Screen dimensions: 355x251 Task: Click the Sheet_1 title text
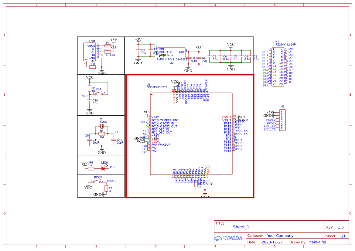click(x=241, y=227)
